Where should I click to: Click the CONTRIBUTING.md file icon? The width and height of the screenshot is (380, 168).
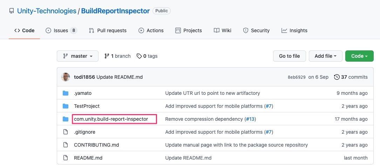[x=66, y=145]
